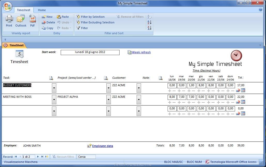Copy the current entry
Viewport: 266px width, 167px height.
tap(48, 28)
